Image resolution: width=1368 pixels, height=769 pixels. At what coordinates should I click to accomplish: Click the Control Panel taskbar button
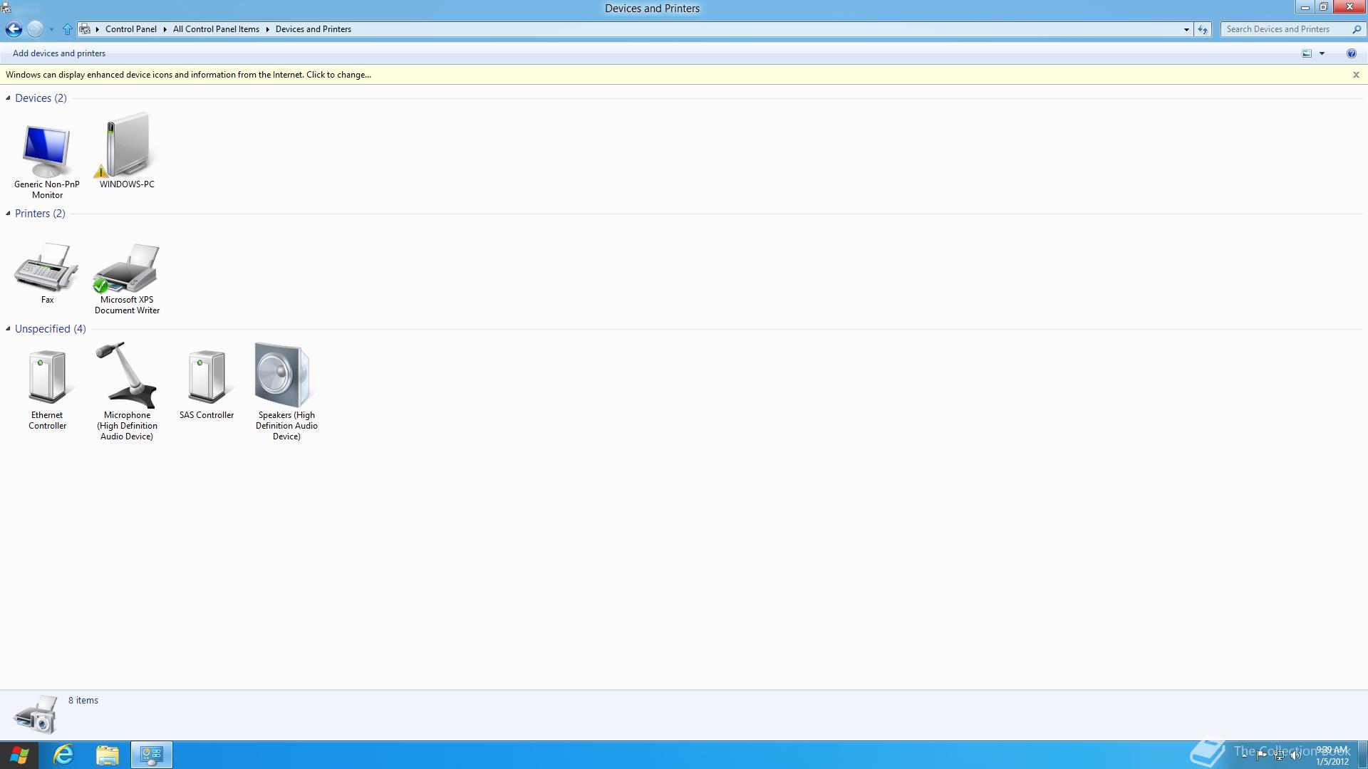[152, 755]
